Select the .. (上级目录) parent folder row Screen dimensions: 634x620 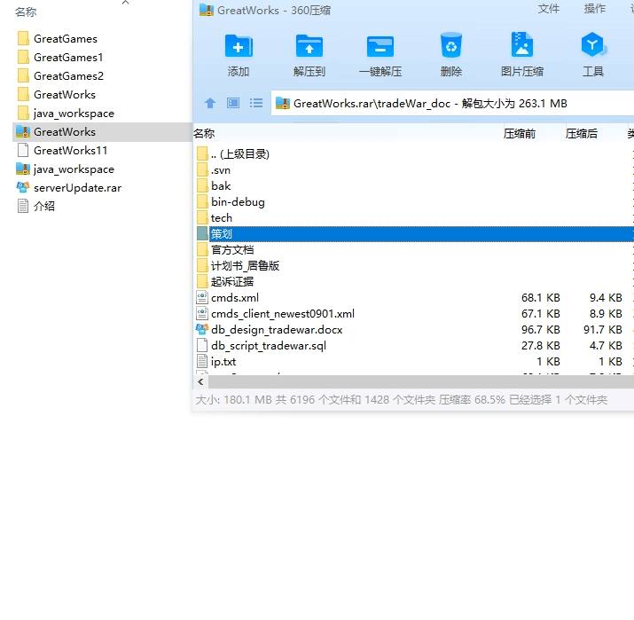pyautogui.click(x=413, y=154)
